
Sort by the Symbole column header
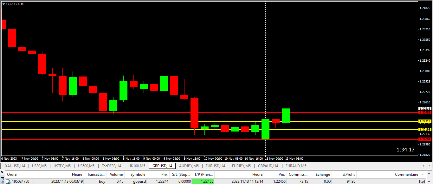[x=136, y=175]
